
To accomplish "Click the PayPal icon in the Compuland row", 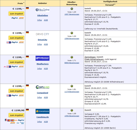I will pyautogui.click(x=15, y=96).
